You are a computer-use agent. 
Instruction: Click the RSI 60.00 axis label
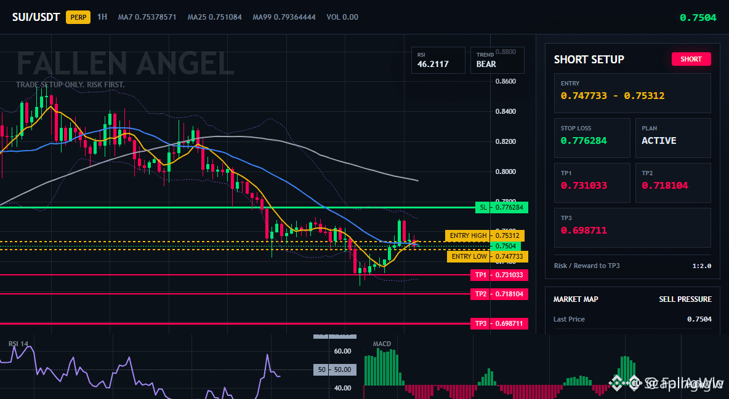coord(343,351)
